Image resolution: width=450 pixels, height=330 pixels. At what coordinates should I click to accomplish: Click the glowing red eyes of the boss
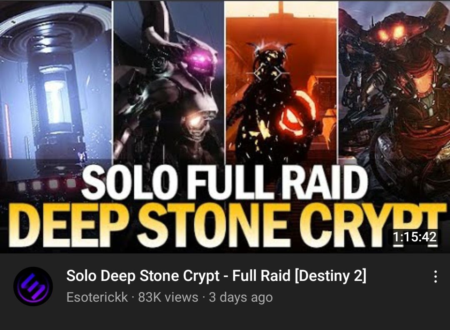(391, 33)
